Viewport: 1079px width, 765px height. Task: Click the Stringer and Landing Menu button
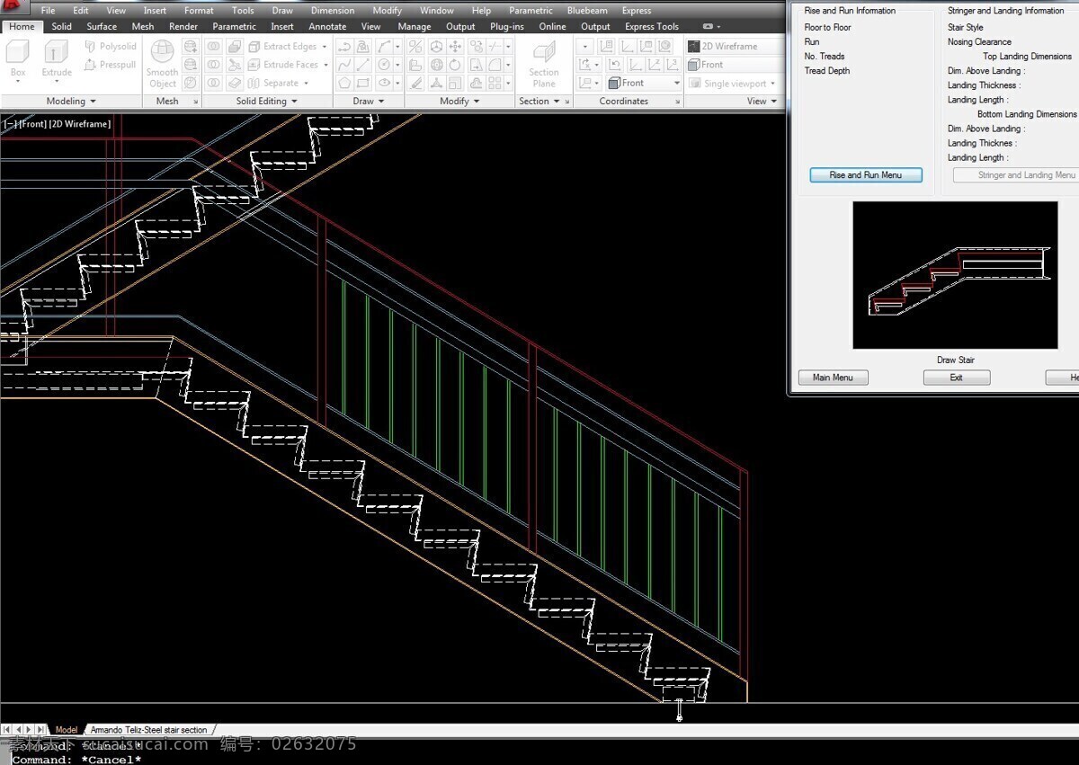point(1016,175)
